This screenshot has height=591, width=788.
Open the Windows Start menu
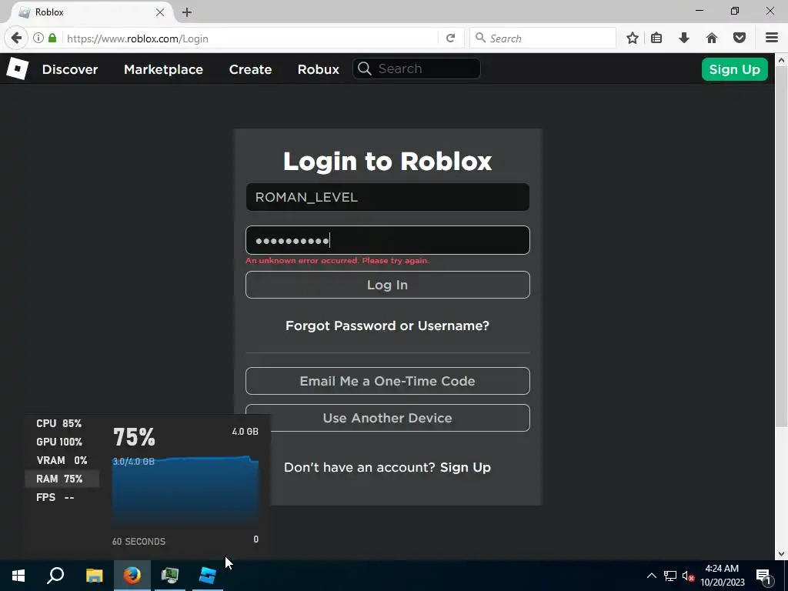[18, 576]
